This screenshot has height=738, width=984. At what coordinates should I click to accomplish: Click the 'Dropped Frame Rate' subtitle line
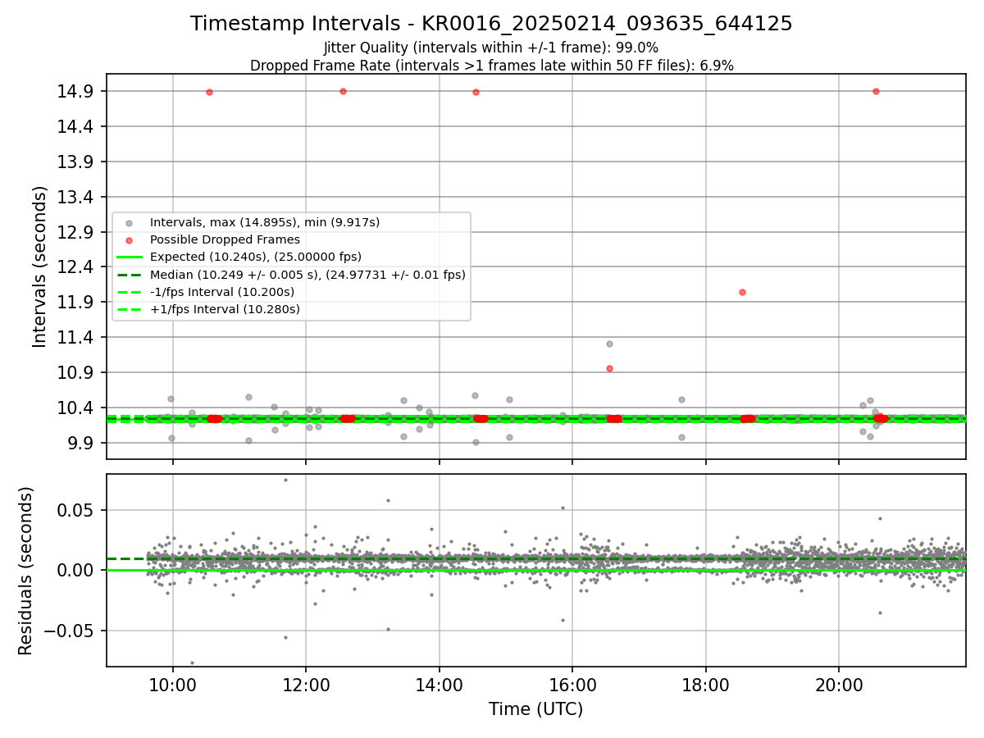491,65
